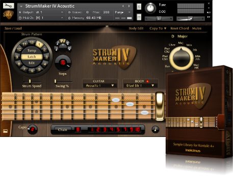Choose the 7th chord type label
This screenshot has width=233, height=185.
[195, 50]
